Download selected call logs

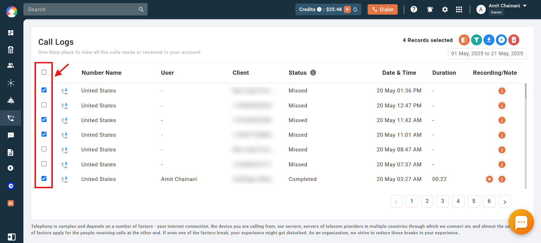(489, 40)
